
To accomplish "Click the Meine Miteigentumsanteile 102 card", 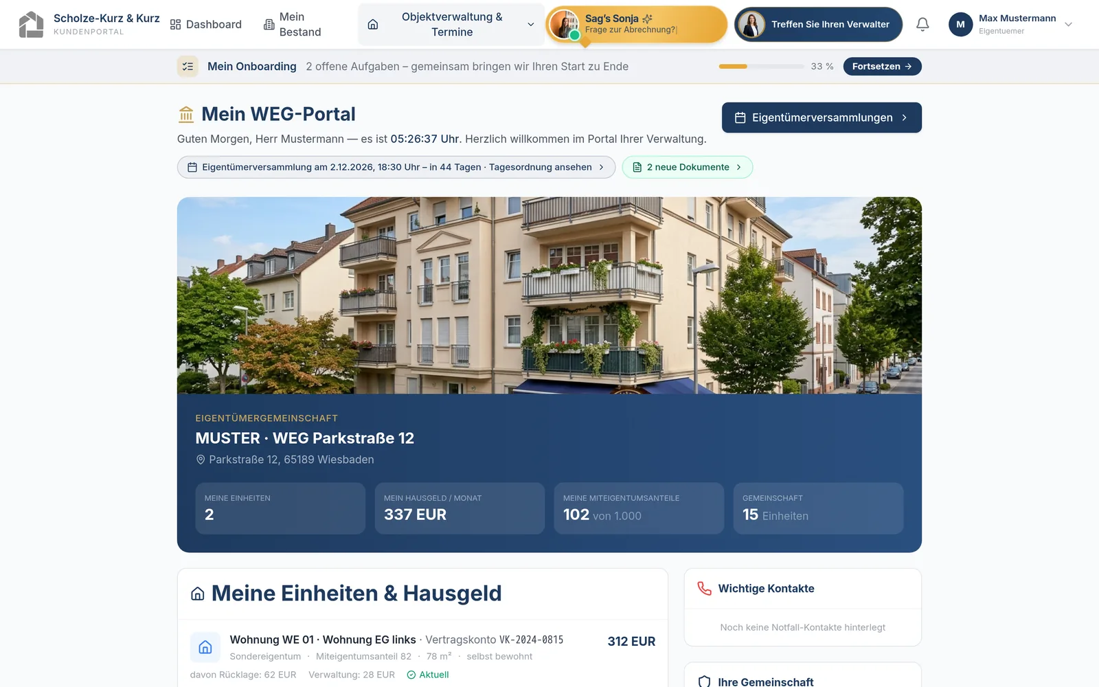I will pyautogui.click(x=639, y=508).
